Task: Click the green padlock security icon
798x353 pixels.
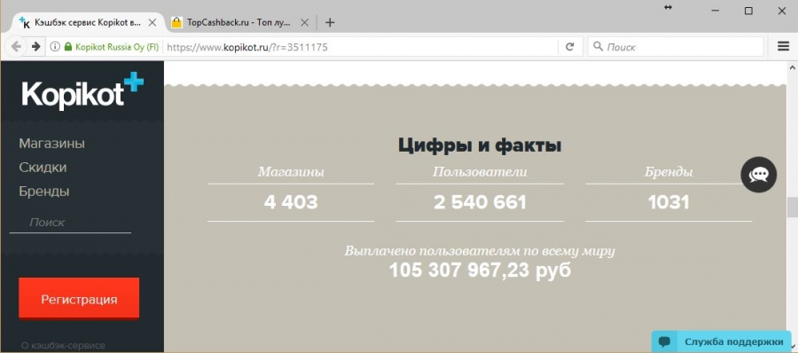Action: click(x=68, y=47)
